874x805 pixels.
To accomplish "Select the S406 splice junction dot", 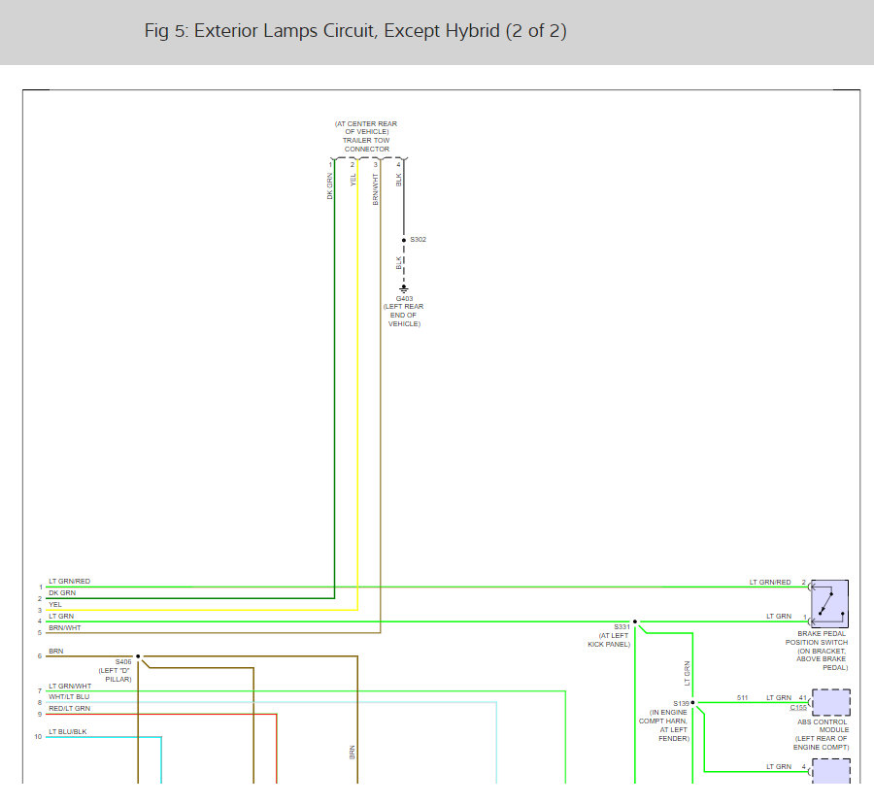I will coord(138,656).
